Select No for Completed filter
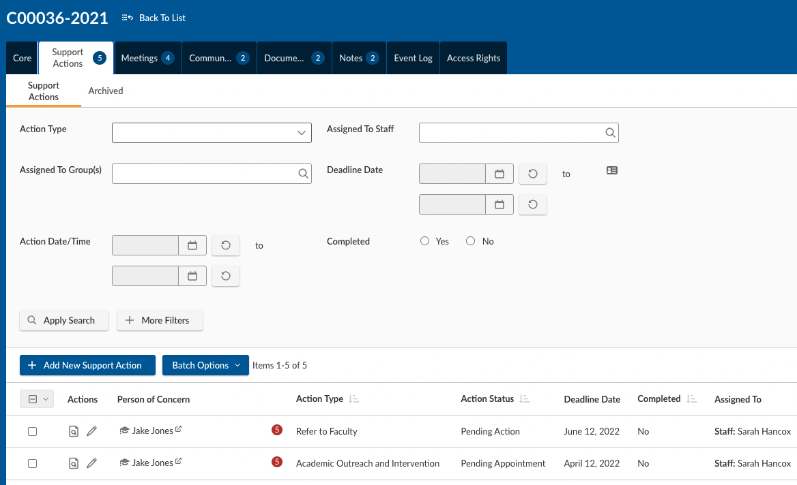797x485 pixels. click(470, 241)
